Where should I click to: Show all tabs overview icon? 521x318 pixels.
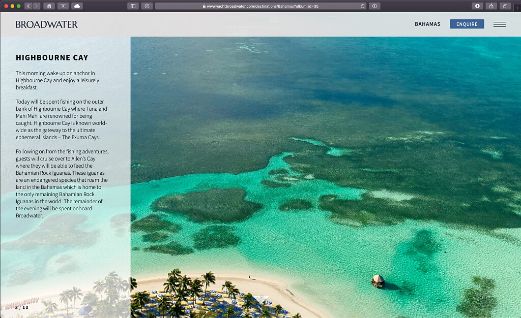point(505,6)
